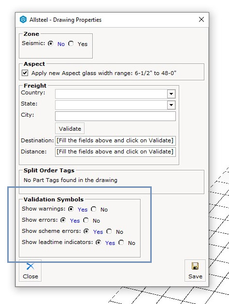Screen dimensions: 229x304
Task: Click inside the City text field
Action: click(x=115, y=116)
